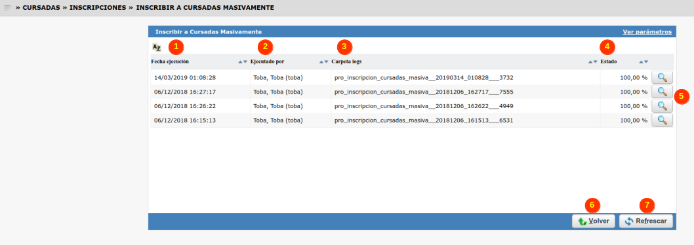Image resolution: width=694 pixels, height=245 pixels.
Task: Select the date cell 14/03/2019 01:08:28
Action: click(185, 77)
